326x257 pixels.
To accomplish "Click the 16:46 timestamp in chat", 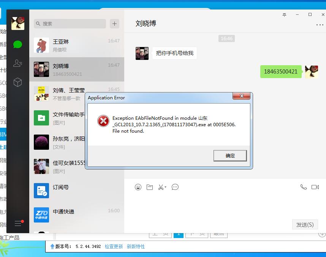I will (226, 39).
